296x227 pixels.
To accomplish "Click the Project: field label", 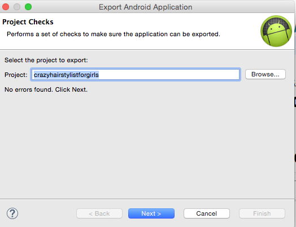I will point(16,75).
